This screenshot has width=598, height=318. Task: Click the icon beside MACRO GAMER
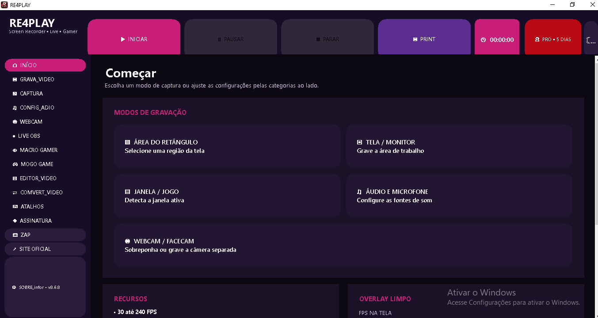[x=15, y=150]
